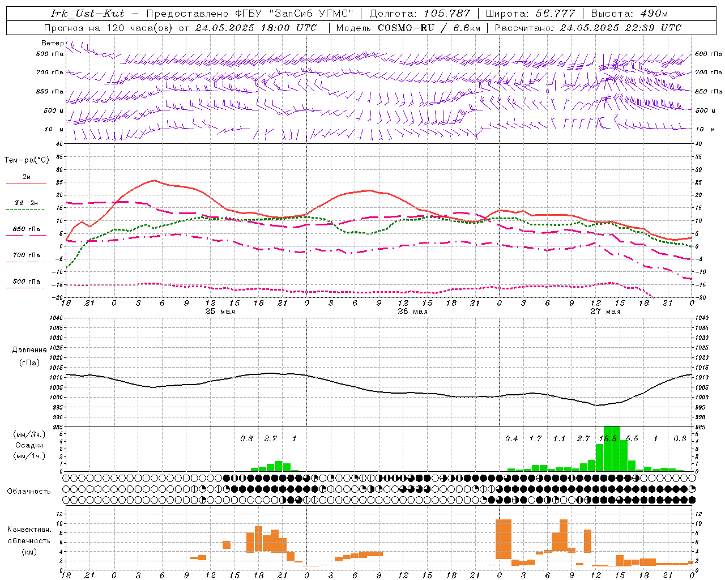Select the 0.4 precipitation total value
Image resolution: width=725 pixels, height=580 pixels.
511,439
